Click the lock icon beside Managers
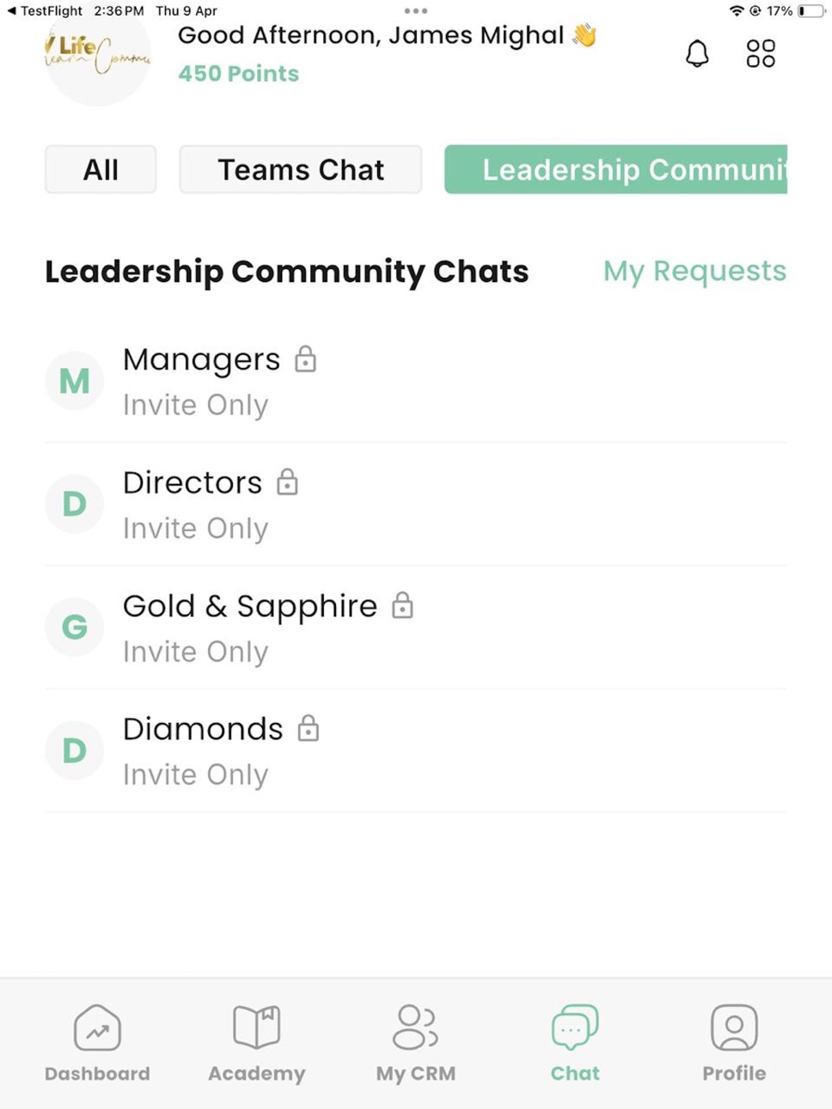 pyautogui.click(x=305, y=358)
